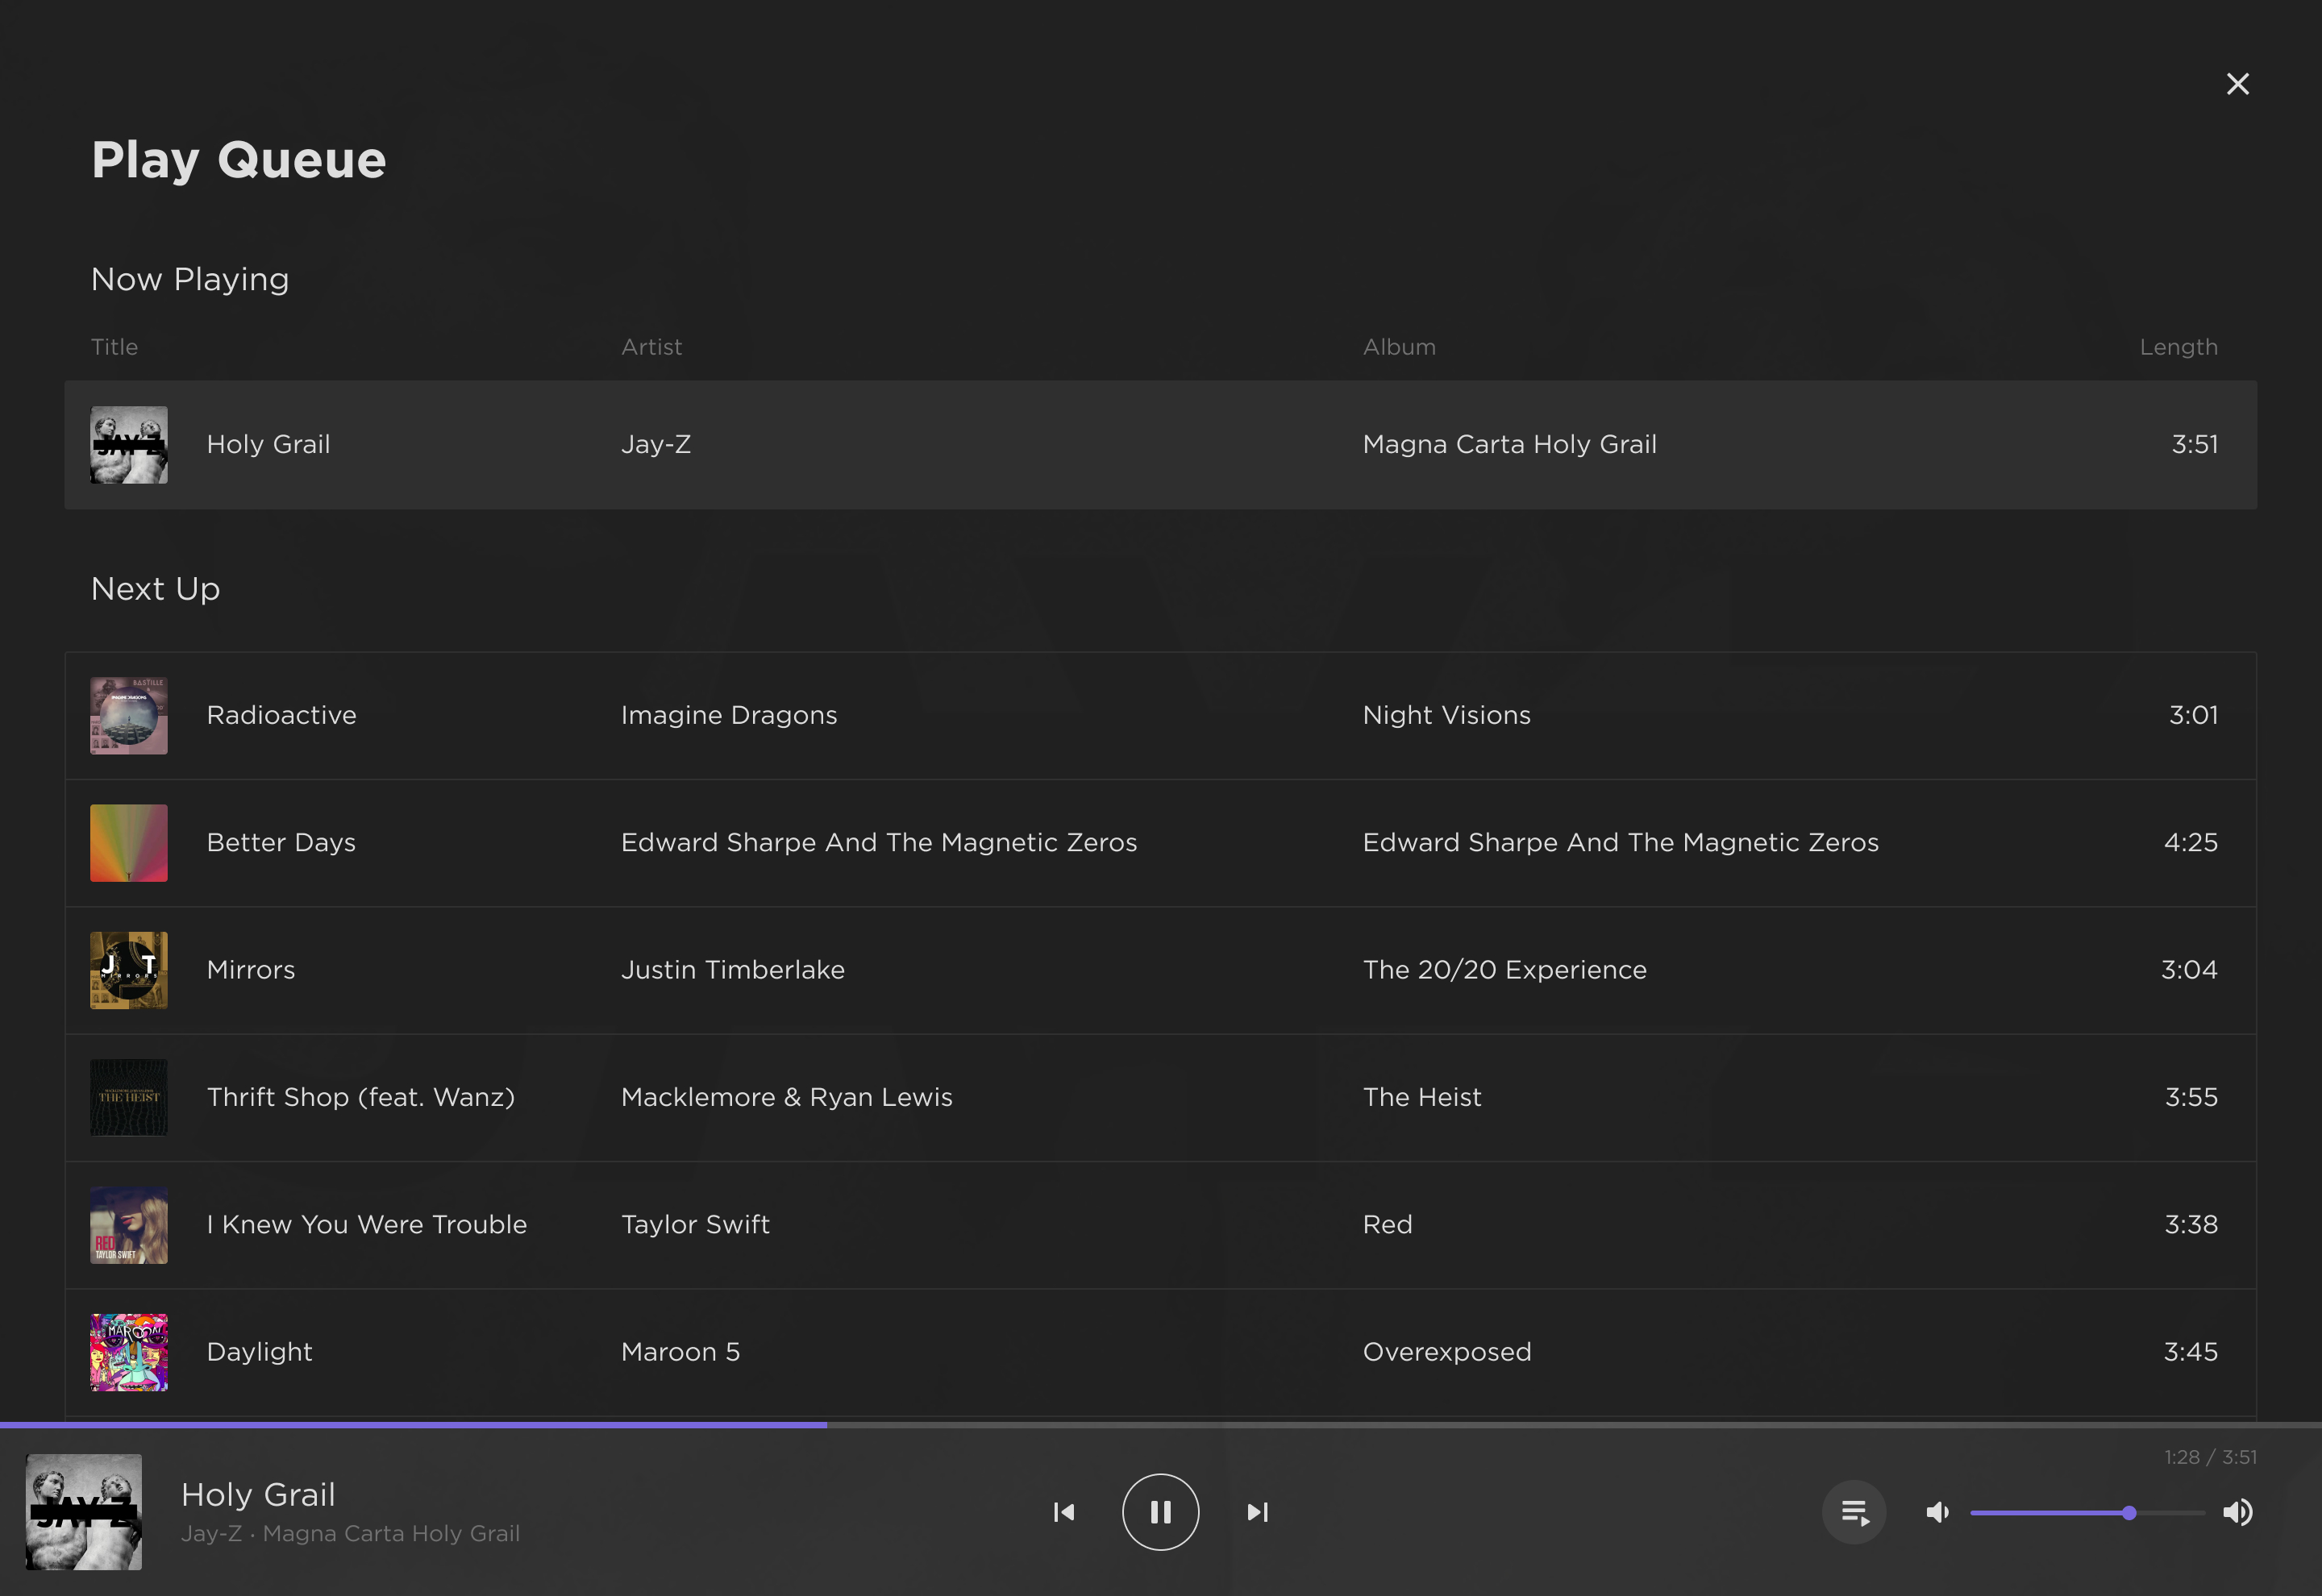Open album The 20/20 Experience
Image resolution: width=2322 pixels, height=1596 pixels.
pos(1505,970)
